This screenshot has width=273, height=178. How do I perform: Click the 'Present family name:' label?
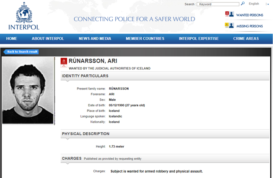point(91,88)
